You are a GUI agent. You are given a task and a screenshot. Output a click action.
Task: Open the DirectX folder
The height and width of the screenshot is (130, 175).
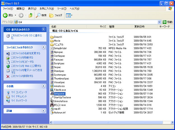(58, 37)
